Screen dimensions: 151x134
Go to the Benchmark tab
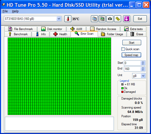coord(18,34)
